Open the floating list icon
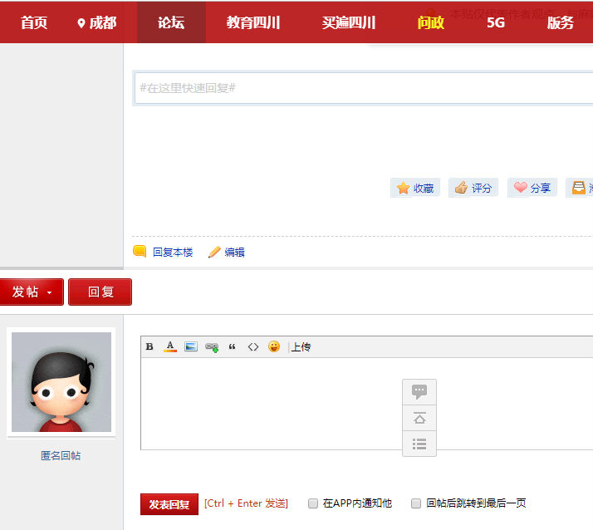Image resolution: width=593 pixels, height=530 pixels. click(x=419, y=444)
